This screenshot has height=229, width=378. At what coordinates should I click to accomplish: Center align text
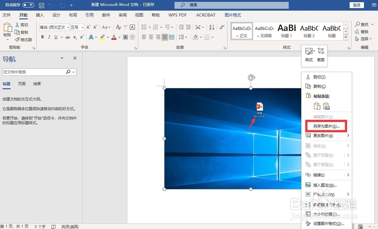[x=151, y=37]
